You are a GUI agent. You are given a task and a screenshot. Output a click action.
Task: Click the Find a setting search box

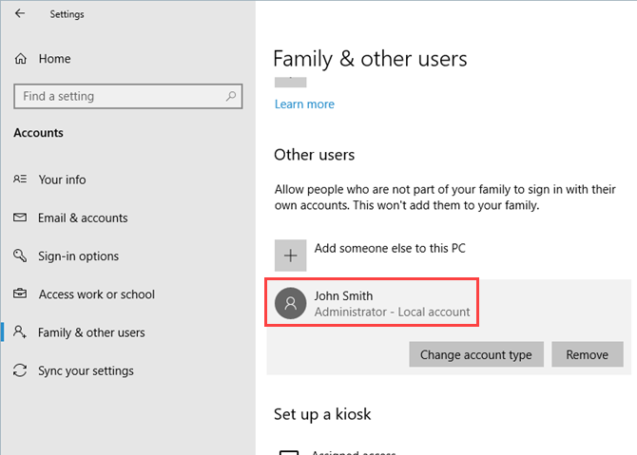[x=119, y=96]
